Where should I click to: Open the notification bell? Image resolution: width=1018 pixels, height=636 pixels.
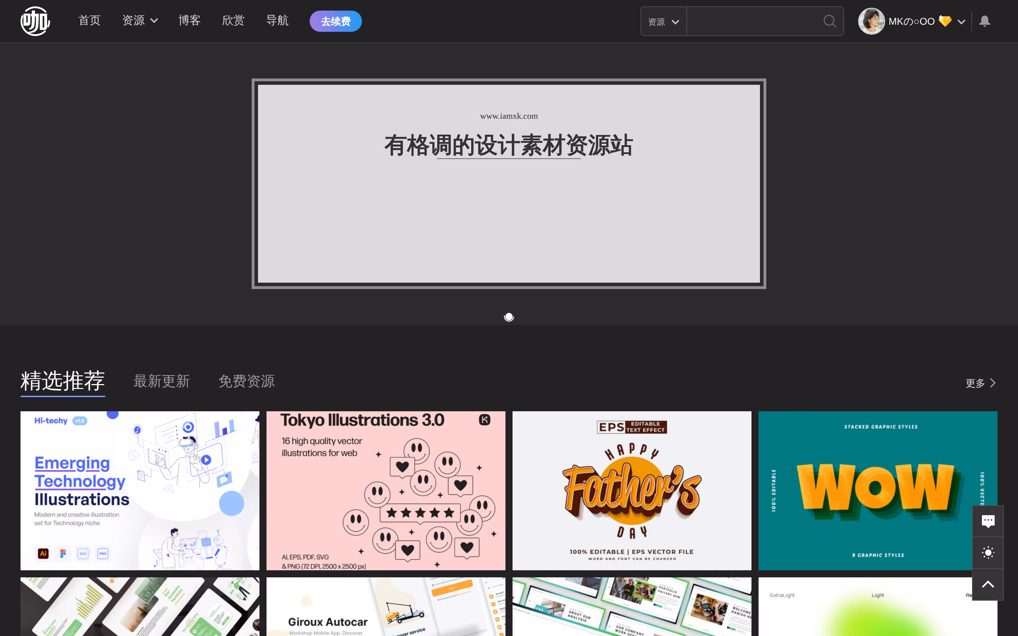tap(984, 21)
